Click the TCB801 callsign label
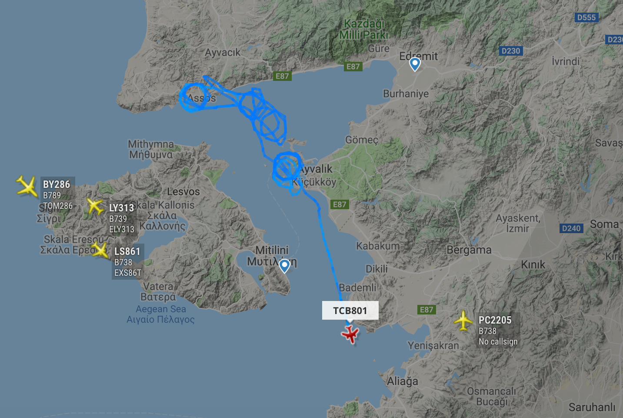Viewport: 623px width, 418px height. (350, 311)
